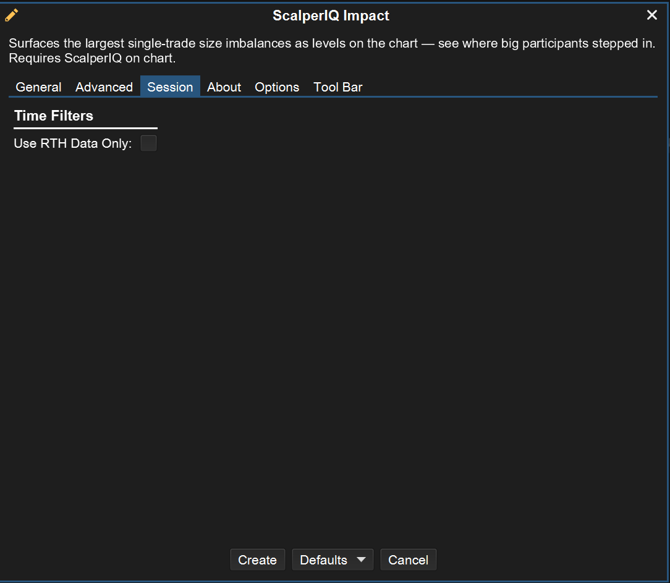670x583 pixels.
Task: Close the ScalperIQ Impact dialog
Action: point(651,15)
